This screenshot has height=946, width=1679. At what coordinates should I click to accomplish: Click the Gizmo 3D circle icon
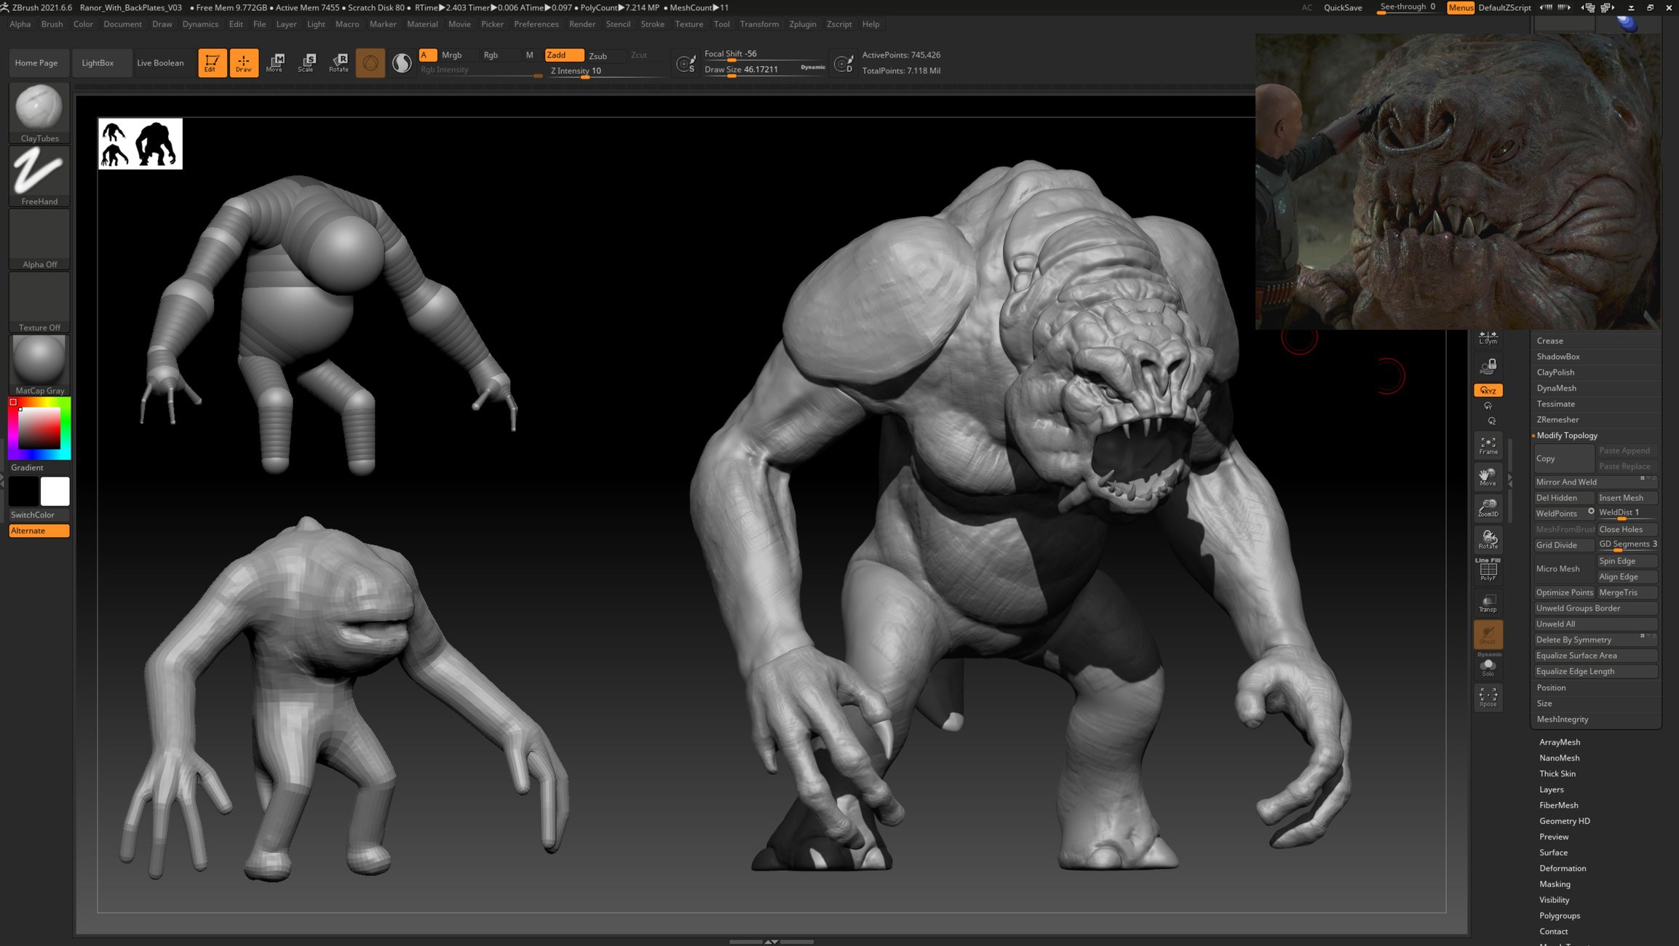(x=370, y=63)
